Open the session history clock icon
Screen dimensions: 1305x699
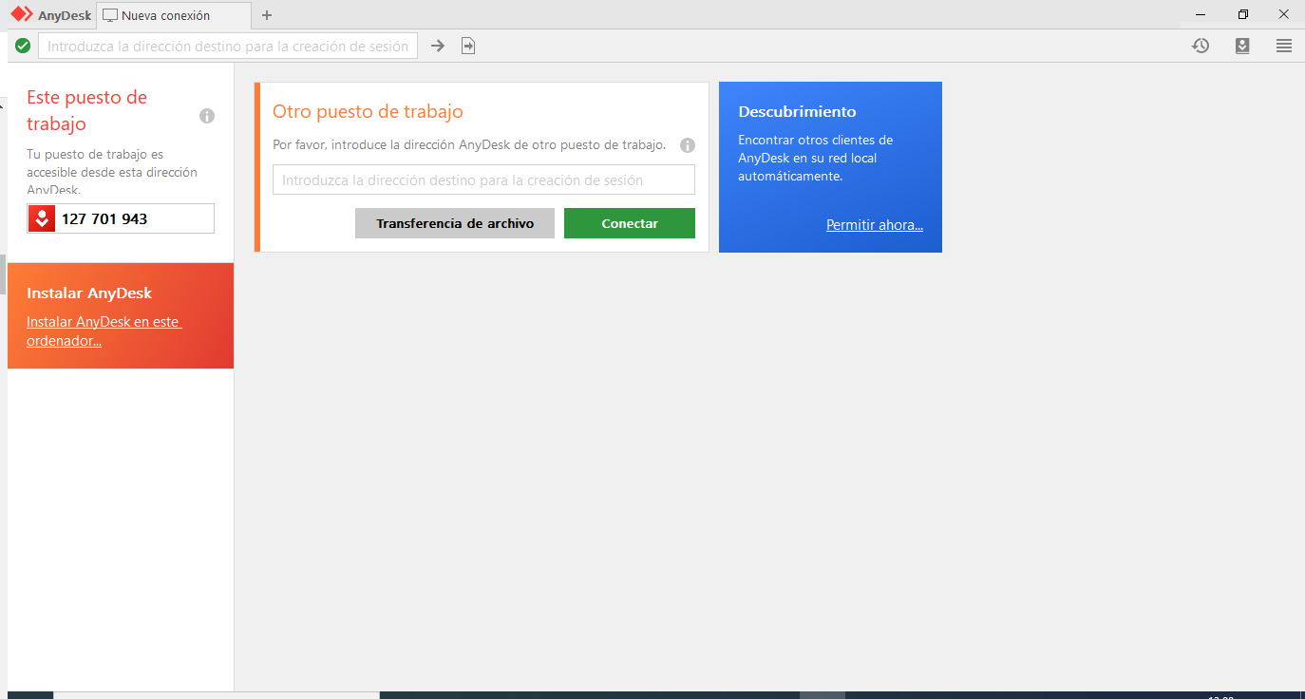[1201, 46]
